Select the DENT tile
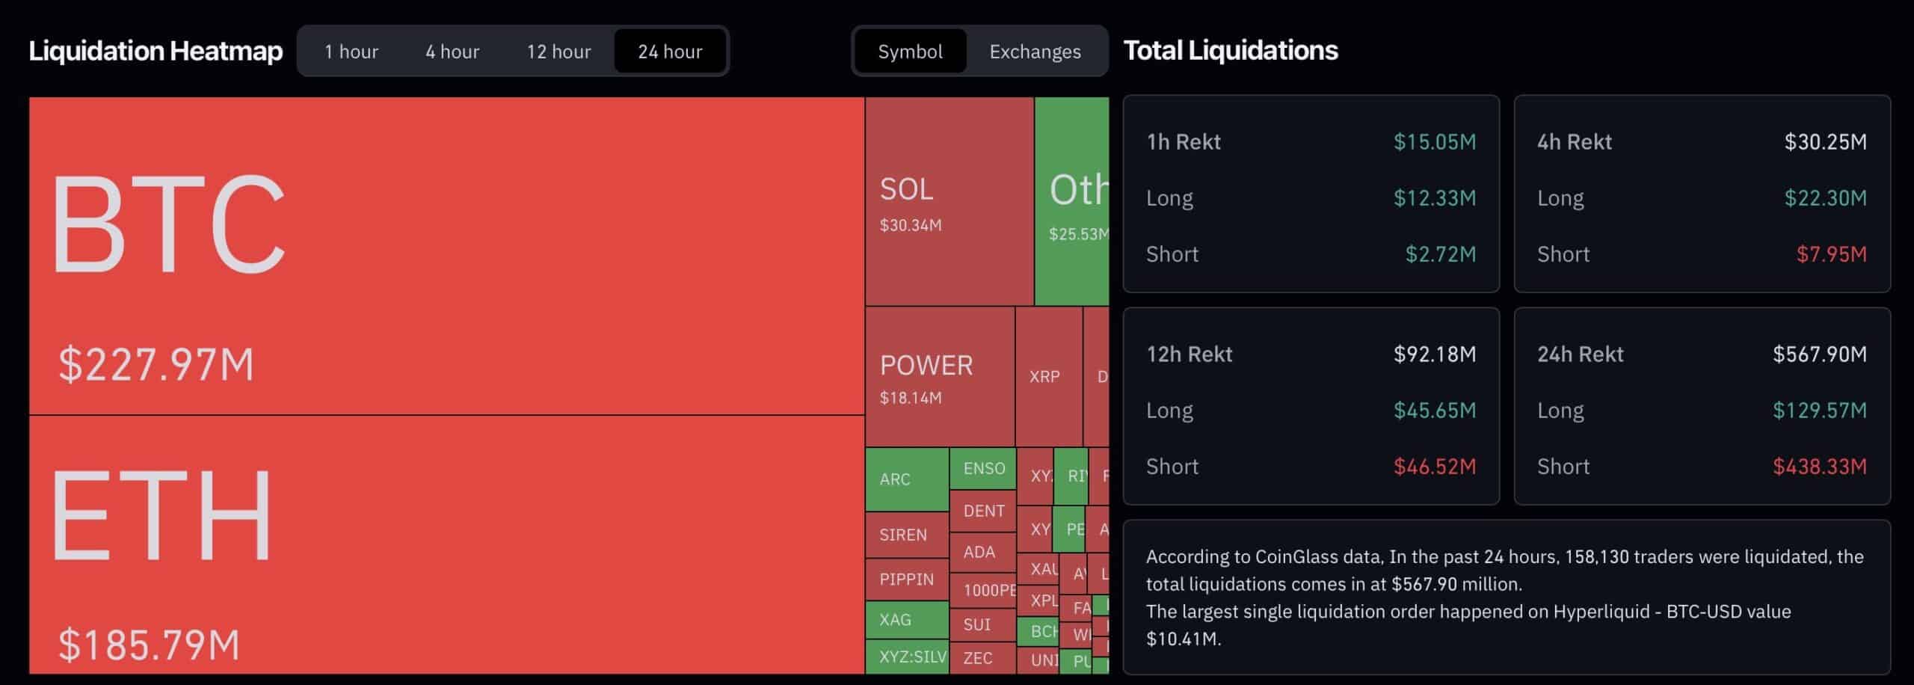This screenshot has height=685, width=1914. click(x=983, y=512)
